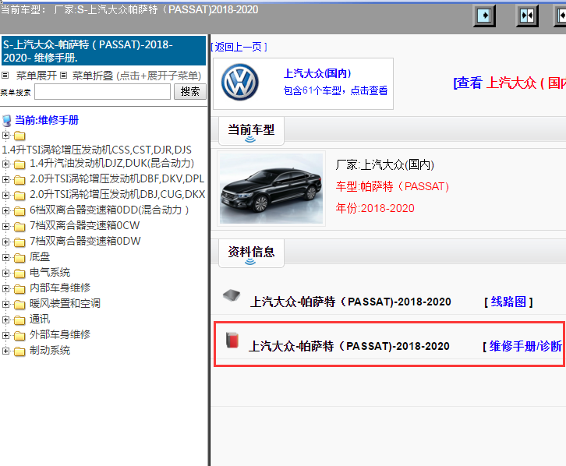Click the split-center panel icon in top bar

pos(527,16)
